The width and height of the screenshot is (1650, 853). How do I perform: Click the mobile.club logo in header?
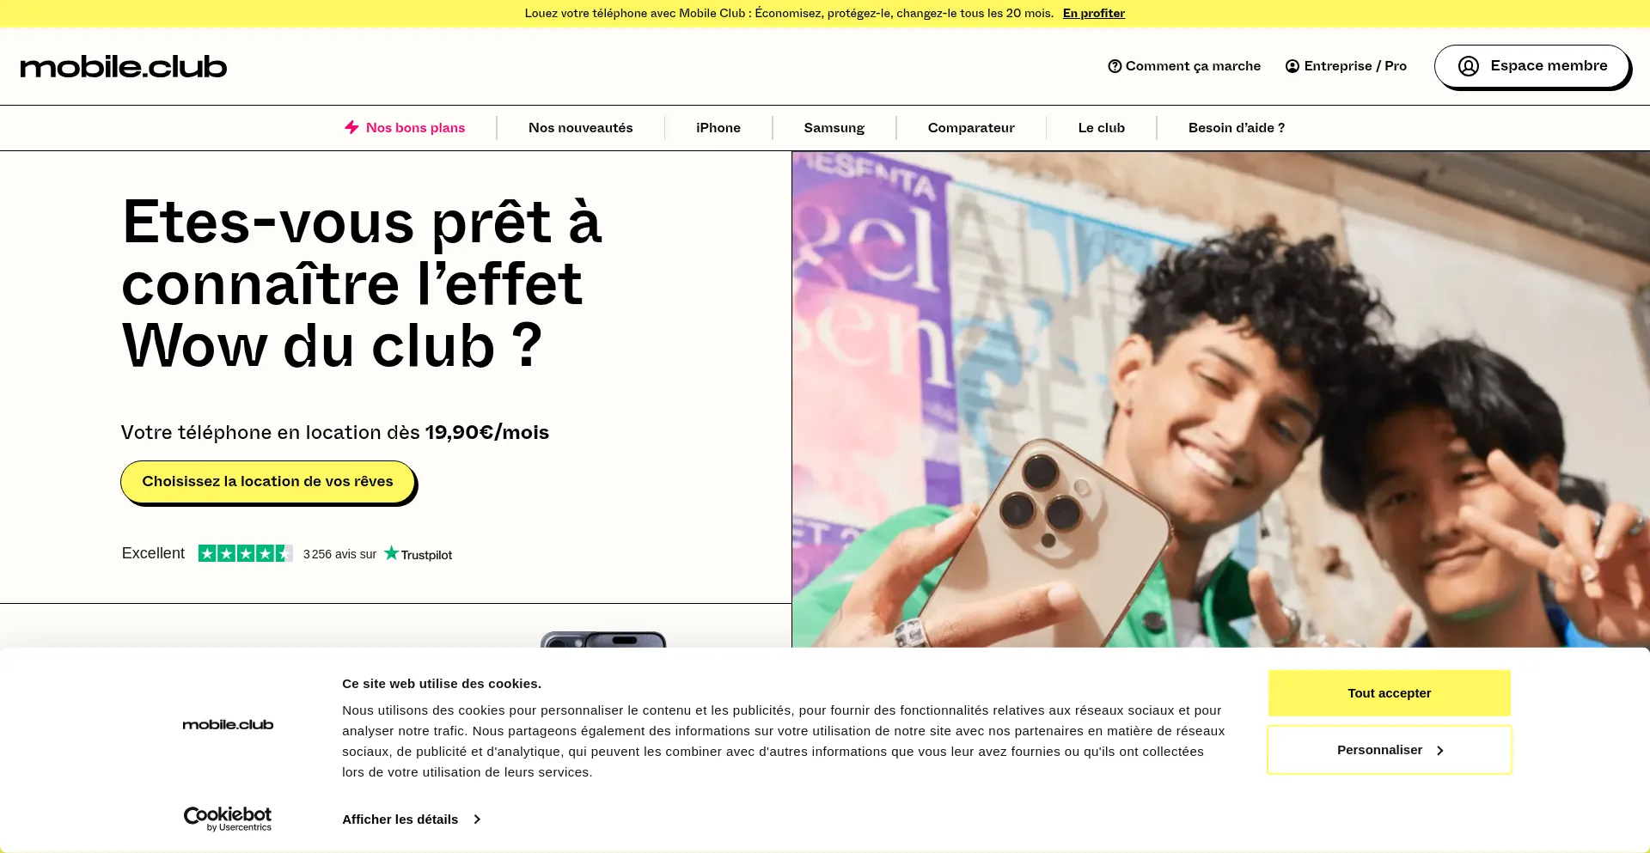tap(124, 66)
